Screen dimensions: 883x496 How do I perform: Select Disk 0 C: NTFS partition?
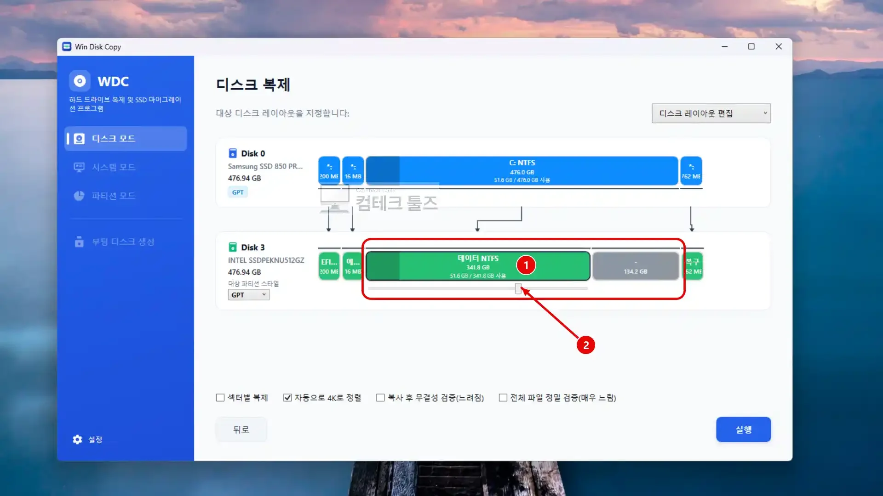tap(522, 171)
